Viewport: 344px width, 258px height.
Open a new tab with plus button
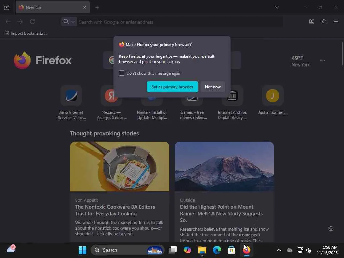pos(97,8)
